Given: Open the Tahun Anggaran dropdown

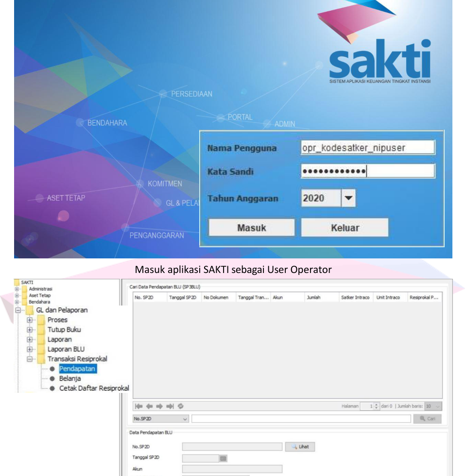Looking at the screenshot, I should [349, 198].
